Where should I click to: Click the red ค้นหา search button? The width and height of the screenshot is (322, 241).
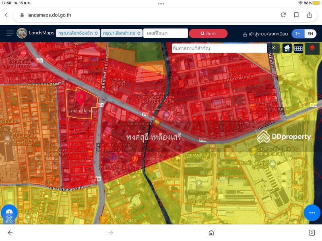(x=208, y=33)
